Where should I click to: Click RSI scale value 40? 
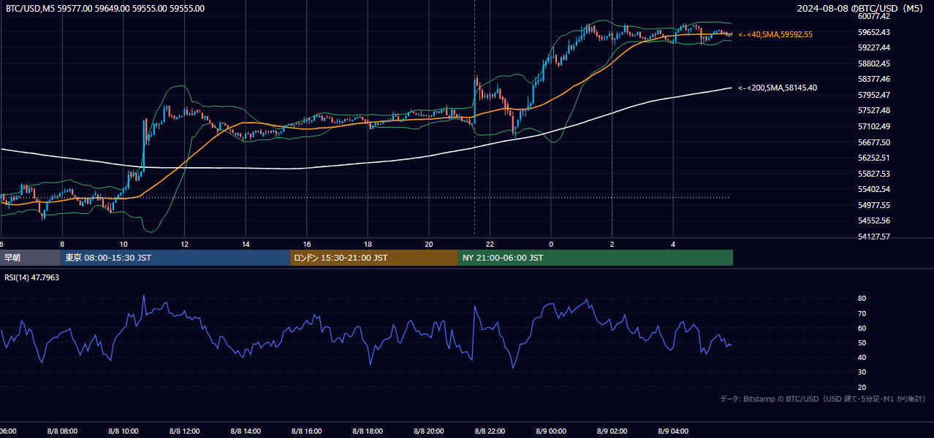click(x=862, y=357)
